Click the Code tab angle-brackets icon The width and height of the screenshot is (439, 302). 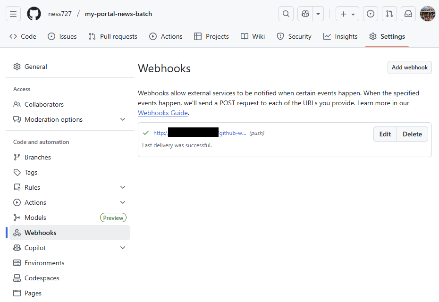[x=13, y=36]
